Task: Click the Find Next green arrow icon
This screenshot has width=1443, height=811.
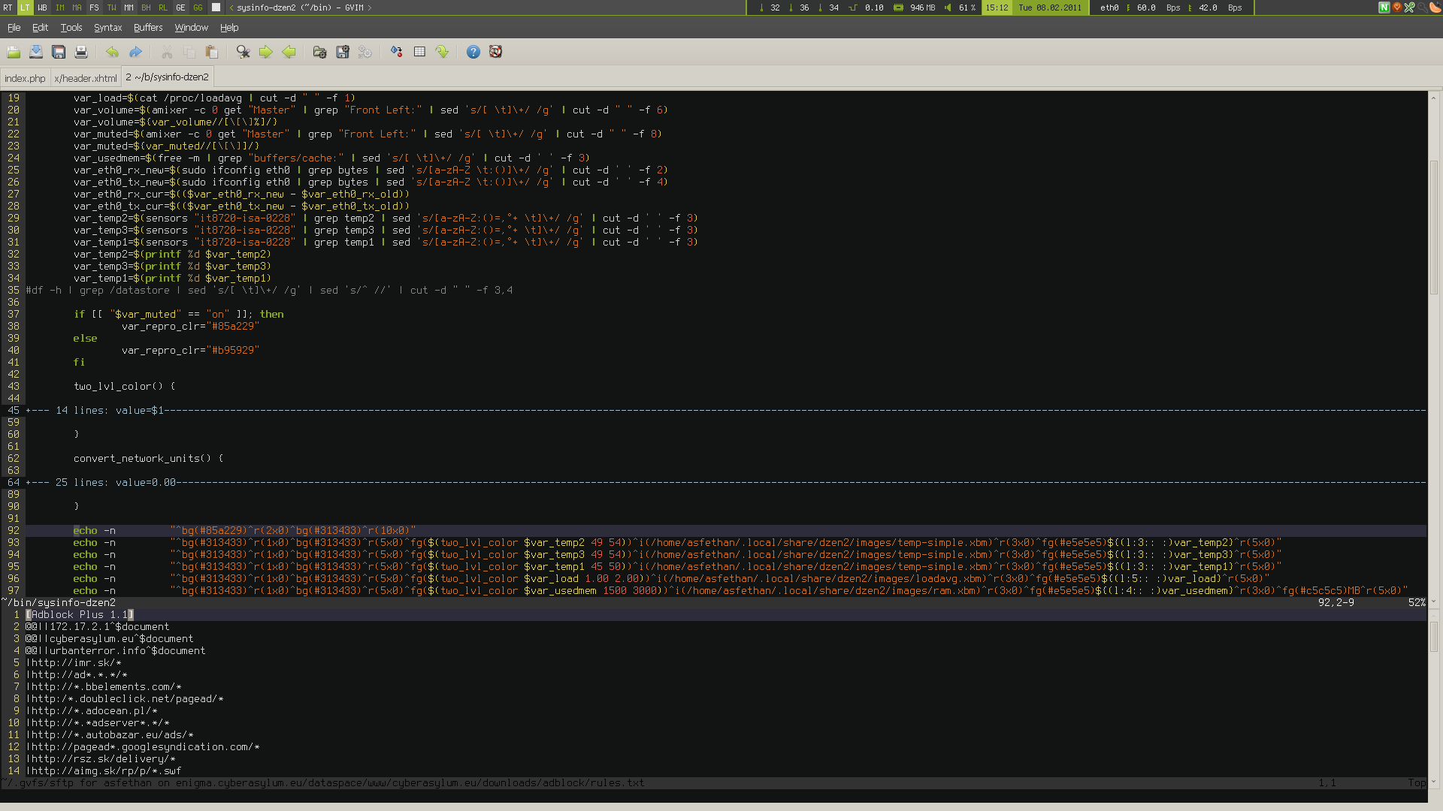Action: pos(266,52)
